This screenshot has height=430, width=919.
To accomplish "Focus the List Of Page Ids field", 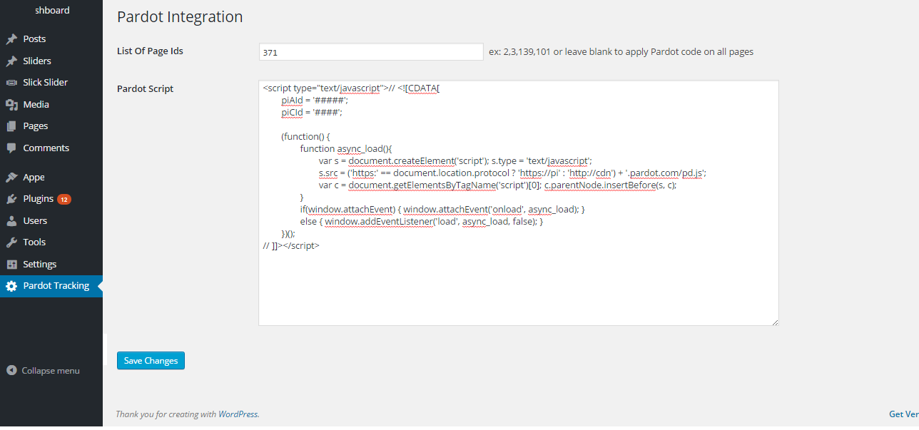I will (x=371, y=52).
